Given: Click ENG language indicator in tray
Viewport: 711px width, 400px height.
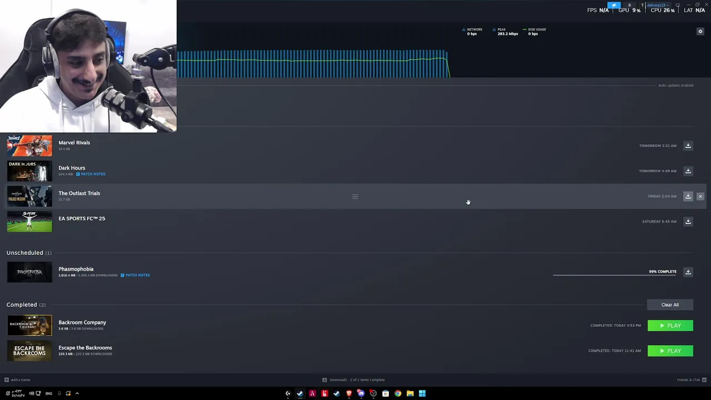Looking at the screenshot, I should (x=49, y=393).
